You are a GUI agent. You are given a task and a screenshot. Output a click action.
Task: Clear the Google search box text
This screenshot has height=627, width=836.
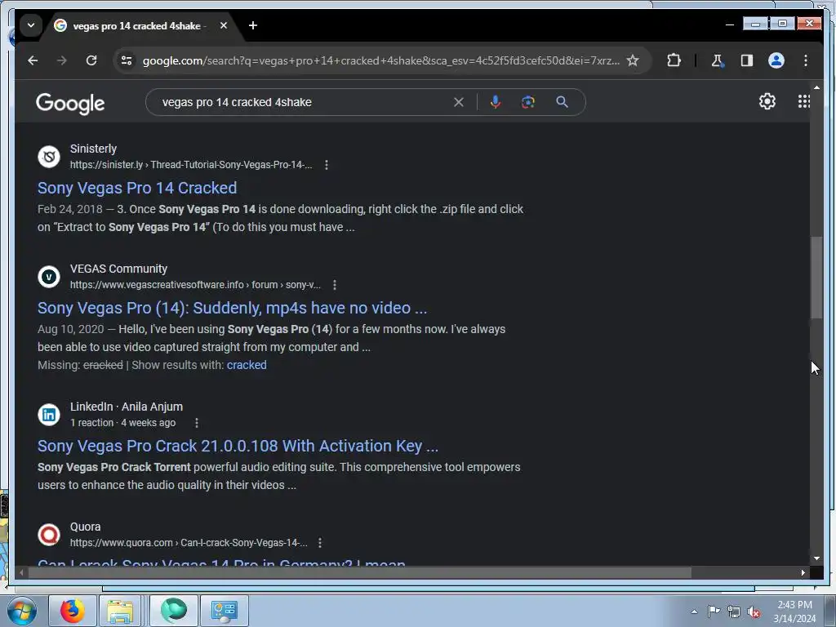pos(459,102)
